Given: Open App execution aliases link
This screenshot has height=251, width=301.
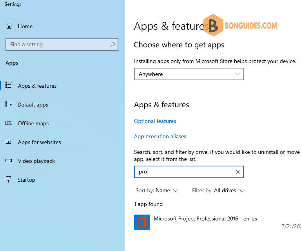Looking at the screenshot, I should [160, 136].
